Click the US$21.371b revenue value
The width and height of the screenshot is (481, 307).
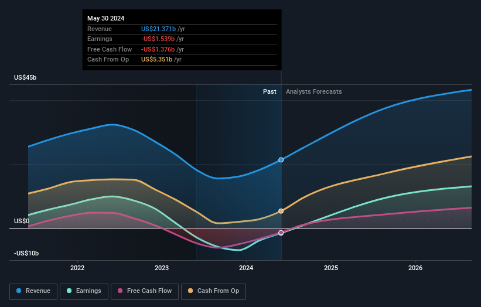pyautogui.click(x=158, y=29)
